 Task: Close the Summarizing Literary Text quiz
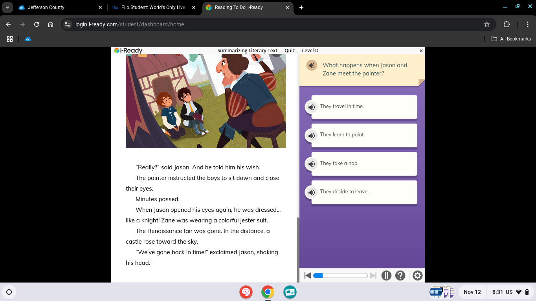tap(421, 50)
